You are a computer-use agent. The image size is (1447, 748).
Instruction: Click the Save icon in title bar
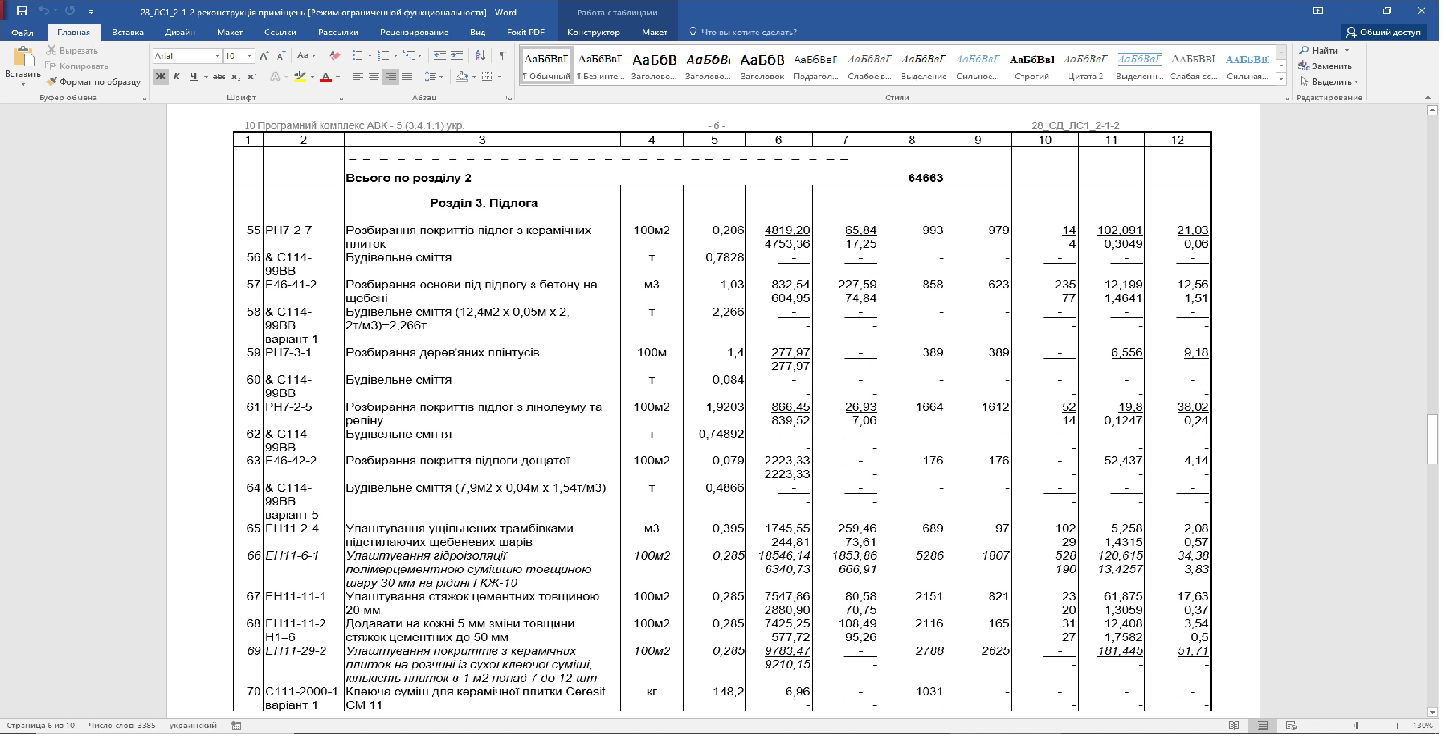pyautogui.click(x=22, y=11)
